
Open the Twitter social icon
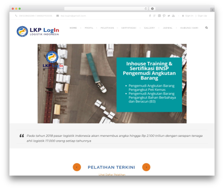coord(168,16)
